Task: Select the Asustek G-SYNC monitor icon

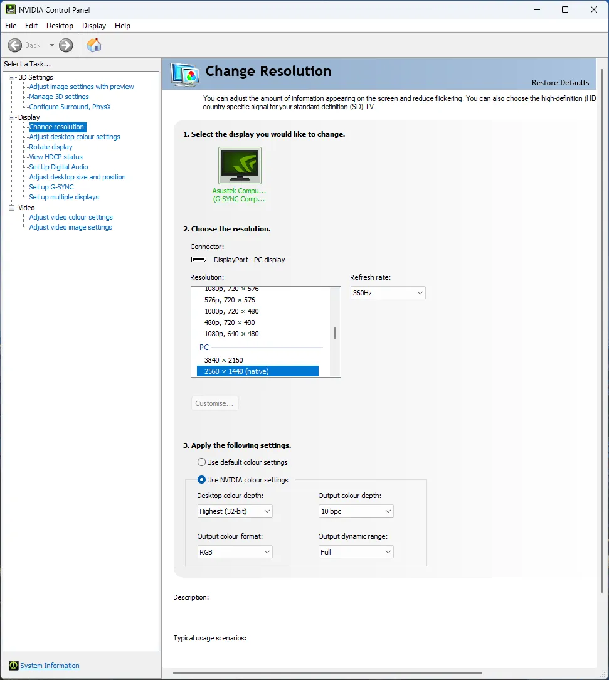Action: (240, 166)
